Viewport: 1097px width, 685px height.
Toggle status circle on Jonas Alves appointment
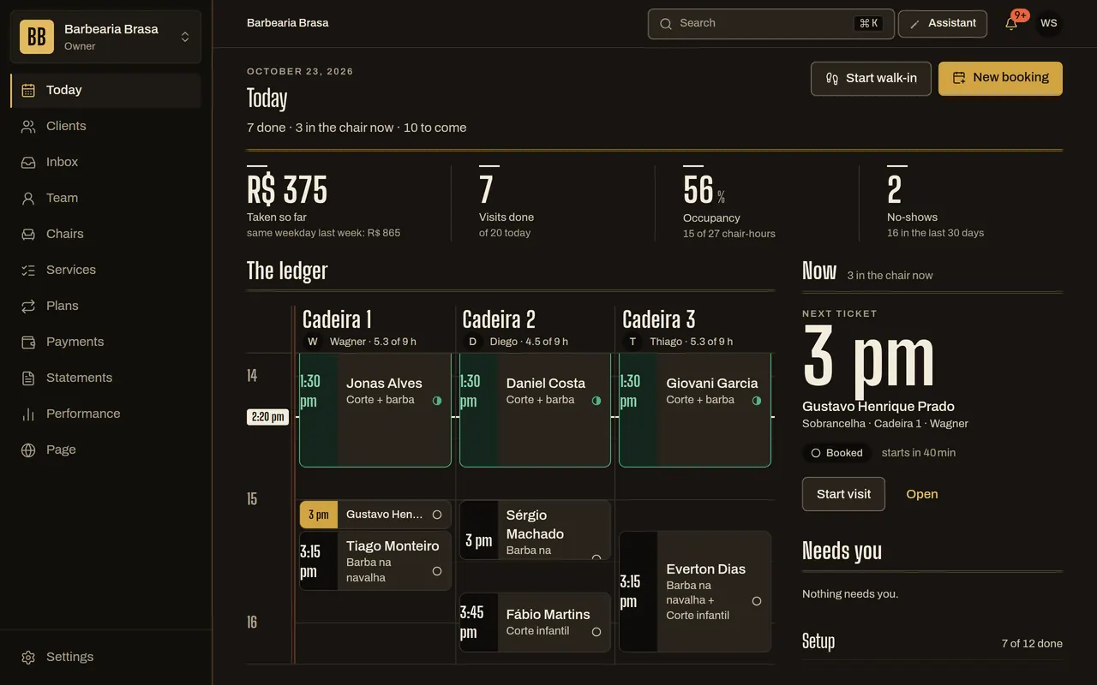tap(437, 401)
